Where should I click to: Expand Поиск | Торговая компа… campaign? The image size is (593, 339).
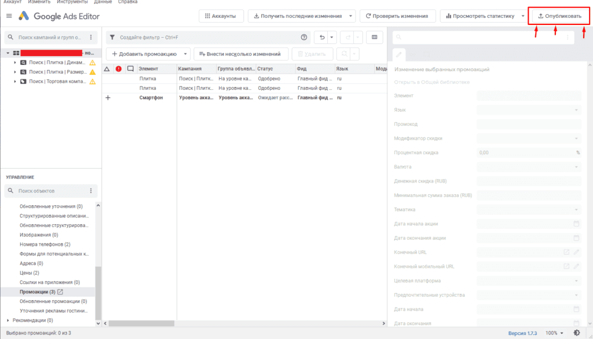(x=14, y=81)
